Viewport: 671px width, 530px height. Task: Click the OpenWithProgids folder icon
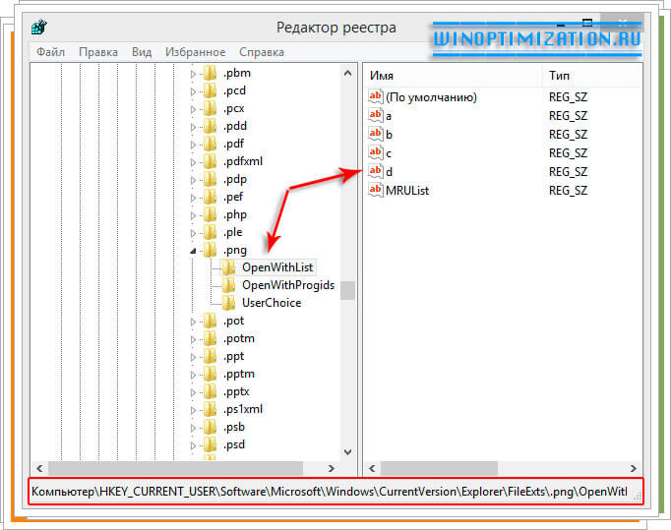pos(229,285)
